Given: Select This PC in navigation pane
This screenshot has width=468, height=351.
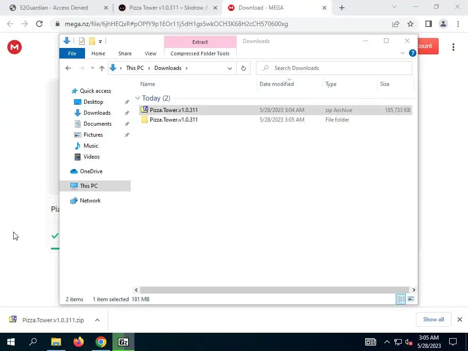Looking at the screenshot, I should 95,186.
